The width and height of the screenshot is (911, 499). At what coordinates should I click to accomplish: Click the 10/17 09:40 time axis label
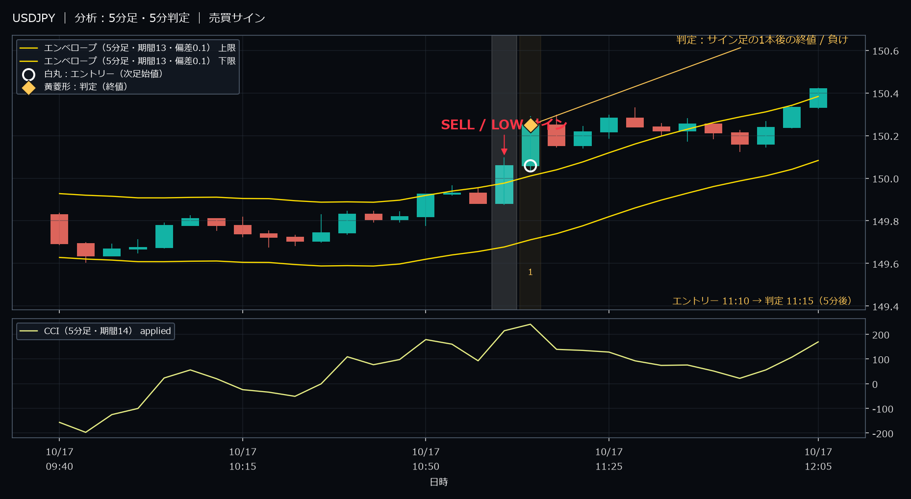(59, 459)
